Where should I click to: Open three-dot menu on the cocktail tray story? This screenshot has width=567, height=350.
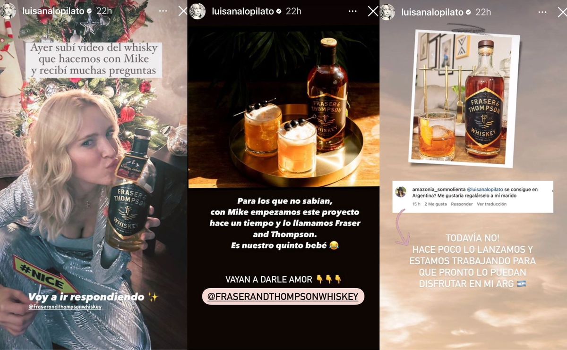point(353,11)
